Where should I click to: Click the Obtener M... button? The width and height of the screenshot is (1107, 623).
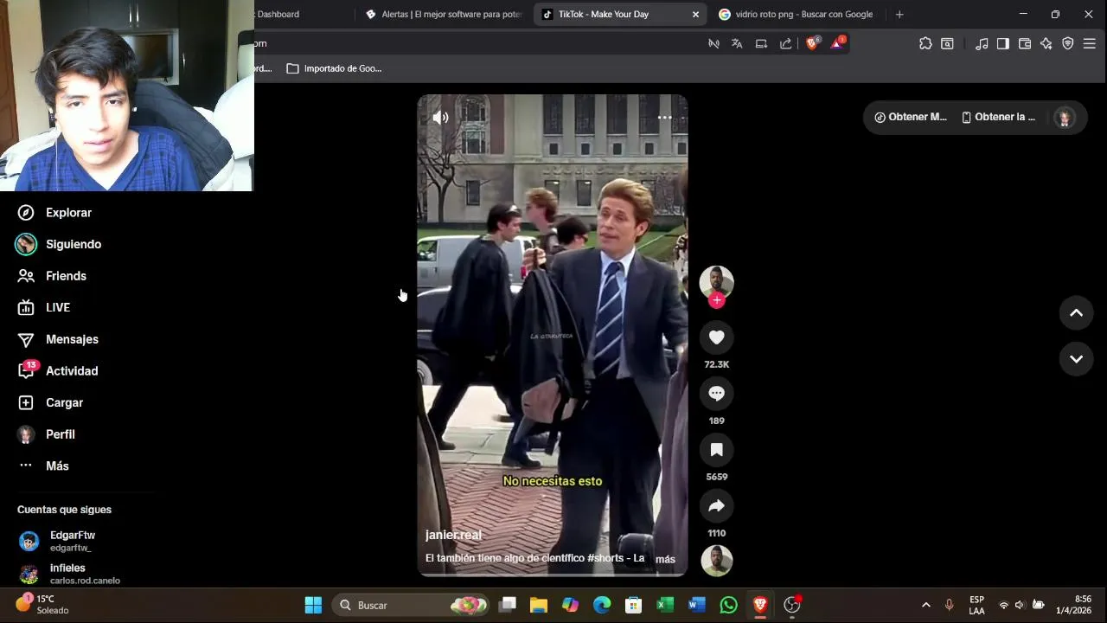coord(911,117)
